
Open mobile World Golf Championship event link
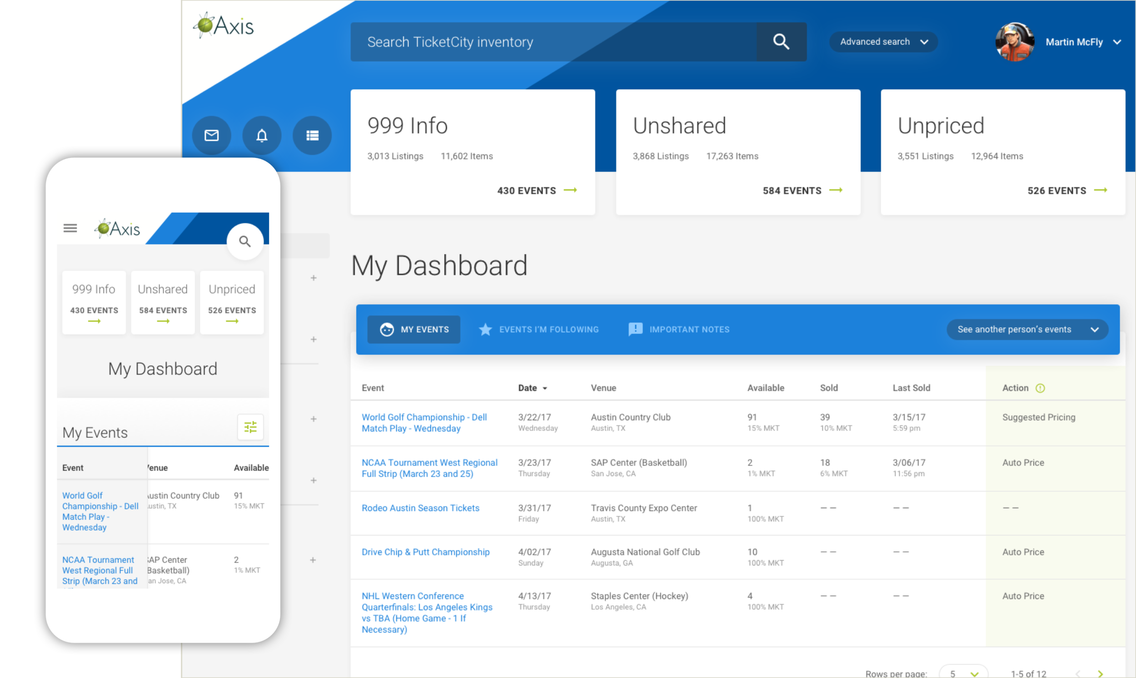tap(100, 511)
